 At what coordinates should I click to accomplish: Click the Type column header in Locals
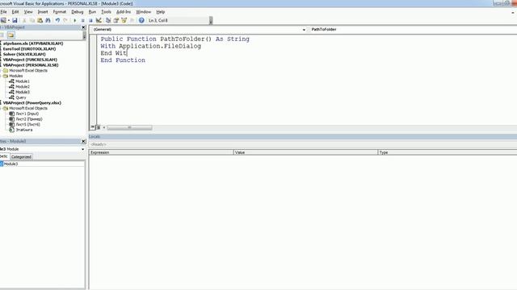click(x=448, y=152)
